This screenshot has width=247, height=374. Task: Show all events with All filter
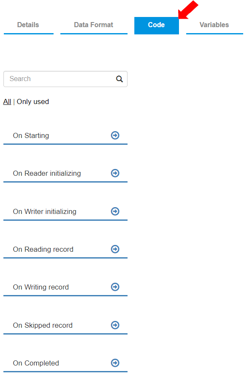click(7, 101)
